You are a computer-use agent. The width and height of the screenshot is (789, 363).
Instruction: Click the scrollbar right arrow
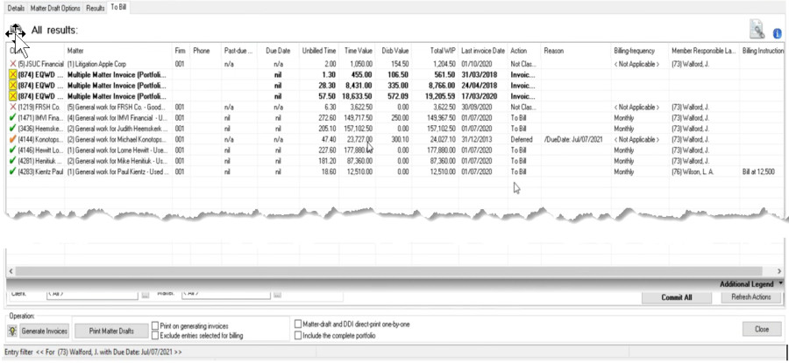[x=779, y=270]
